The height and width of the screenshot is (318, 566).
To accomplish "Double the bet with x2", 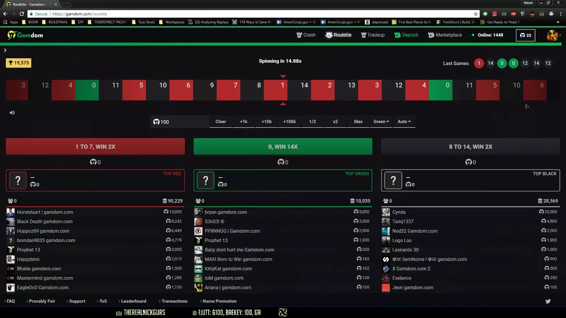I will coord(335,122).
